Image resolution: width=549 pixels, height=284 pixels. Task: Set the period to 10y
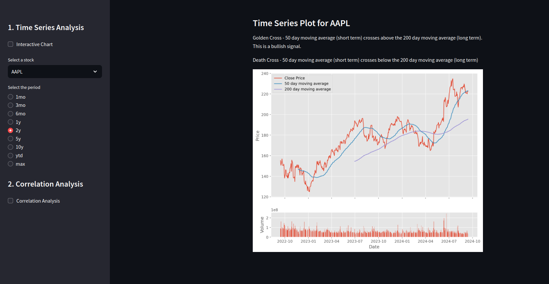[x=10, y=147]
